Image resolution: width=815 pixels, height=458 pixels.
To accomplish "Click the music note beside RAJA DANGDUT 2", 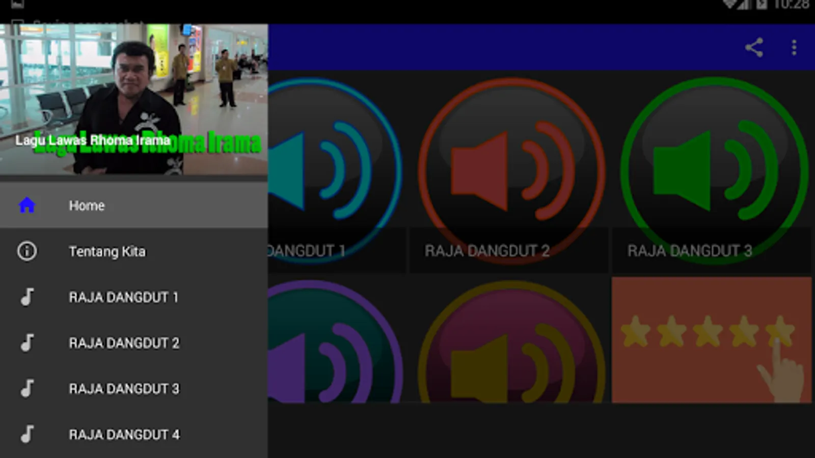I will click(27, 342).
